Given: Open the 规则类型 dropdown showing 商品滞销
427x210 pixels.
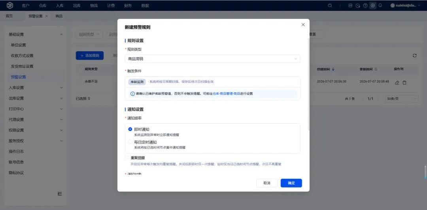Looking at the screenshot, I should pos(213,59).
